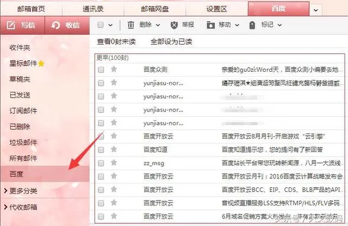The height and width of the screenshot is (226, 348).
Task: Open the 已发送 folder
Action: [20, 95]
